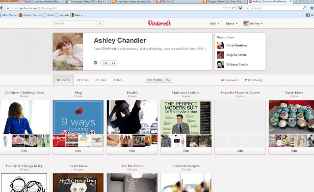The image size is (314, 192).
Task: Open the rearrange boards dropdown button
Action: [169, 80]
